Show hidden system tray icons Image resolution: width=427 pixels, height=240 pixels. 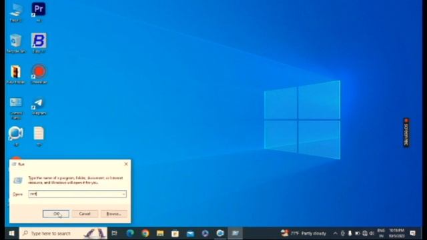335,233
